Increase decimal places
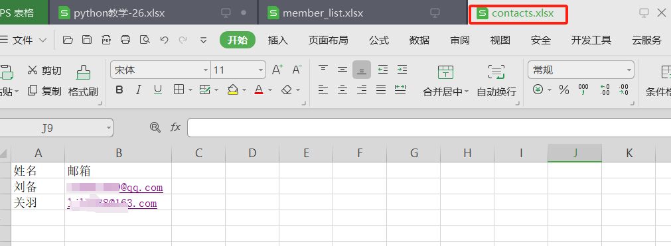Image resolution: width=671 pixels, height=246 pixels. [x=605, y=90]
